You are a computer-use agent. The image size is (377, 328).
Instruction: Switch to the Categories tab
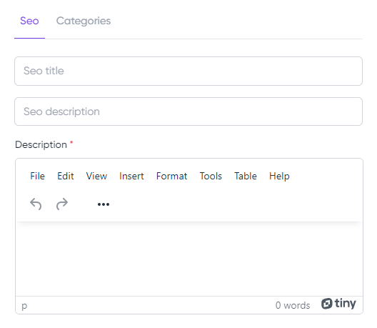pos(84,21)
